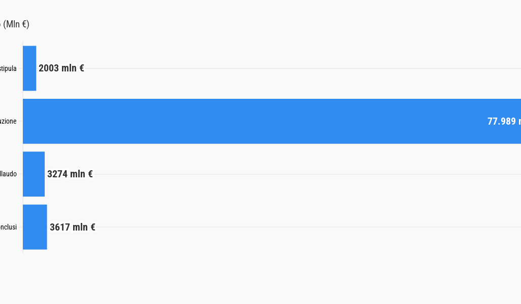This screenshot has height=304, width=521.
Task: Select the "3274 mln €" data label
Action: tap(70, 174)
